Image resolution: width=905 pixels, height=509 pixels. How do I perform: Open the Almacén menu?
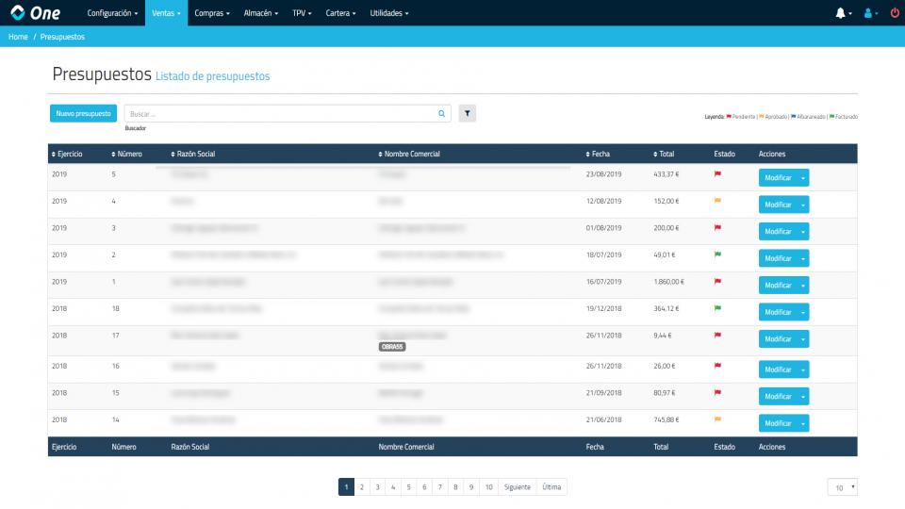tap(263, 13)
